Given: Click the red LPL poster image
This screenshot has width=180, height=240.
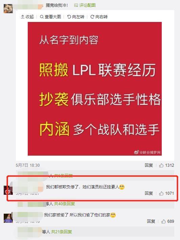Looking at the screenshot, I should pyautogui.click(x=95, y=89).
